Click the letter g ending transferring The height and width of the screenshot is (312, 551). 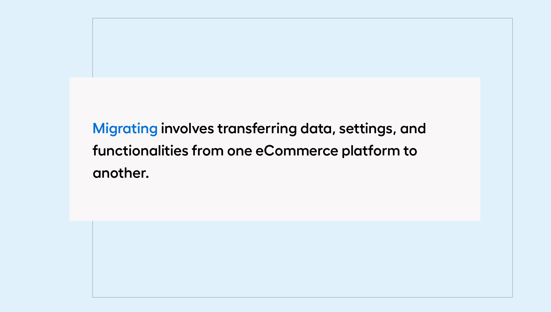click(x=293, y=130)
